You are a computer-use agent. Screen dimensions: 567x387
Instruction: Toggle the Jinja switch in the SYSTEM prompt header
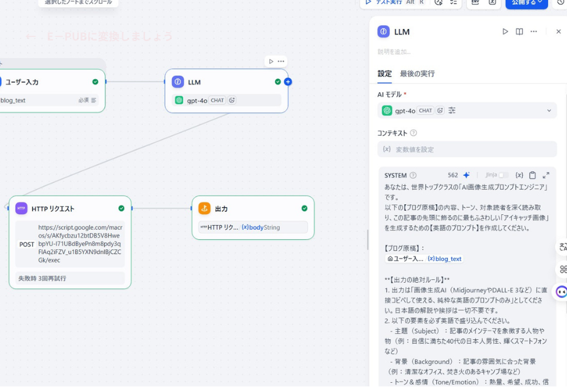click(x=504, y=175)
